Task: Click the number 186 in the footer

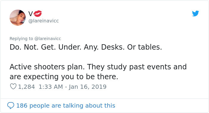Action: click(x=22, y=106)
